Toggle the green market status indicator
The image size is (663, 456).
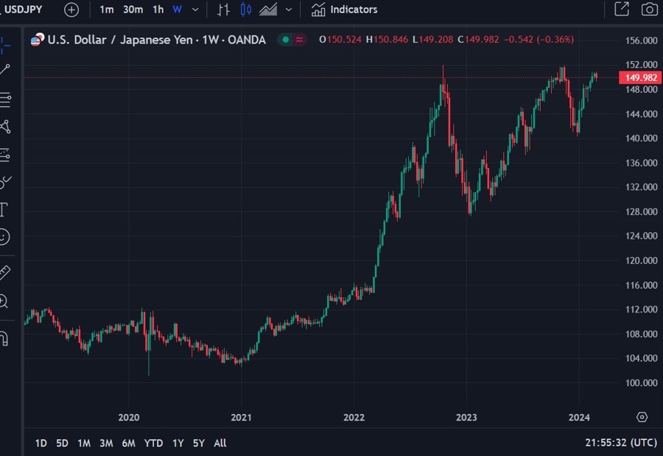(285, 40)
